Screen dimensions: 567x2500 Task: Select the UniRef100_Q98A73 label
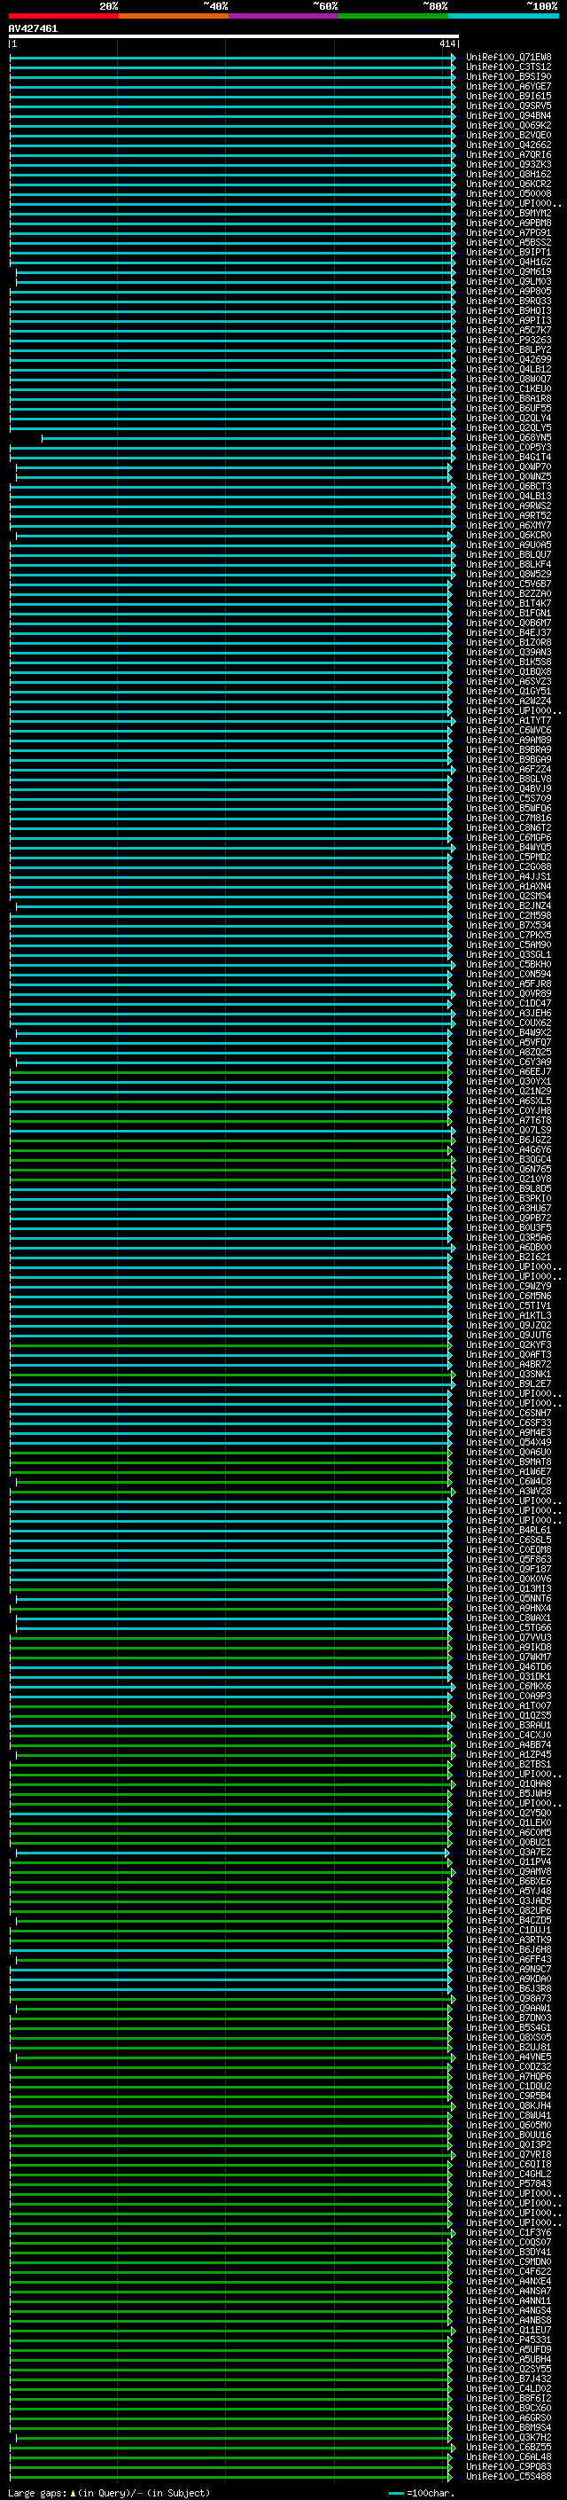pyautogui.click(x=508, y=1998)
